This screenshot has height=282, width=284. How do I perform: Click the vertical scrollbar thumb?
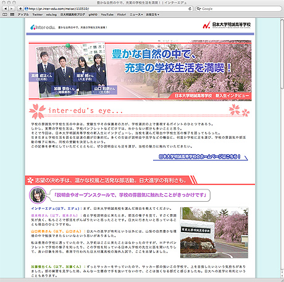coord(282,54)
